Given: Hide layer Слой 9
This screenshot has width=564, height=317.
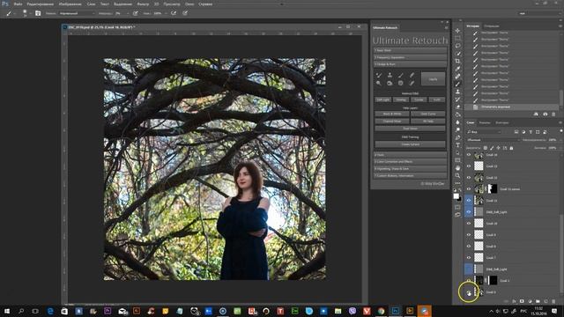Looking at the screenshot, I should click(x=468, y=235).
